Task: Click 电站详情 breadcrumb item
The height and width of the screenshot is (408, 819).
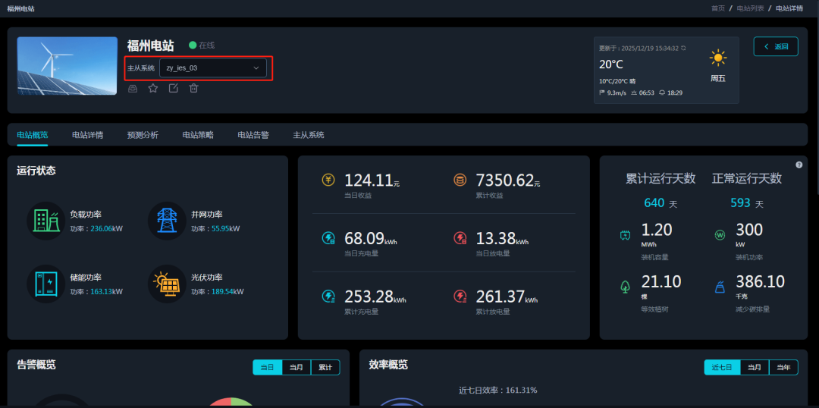Action: pos(789,8)
